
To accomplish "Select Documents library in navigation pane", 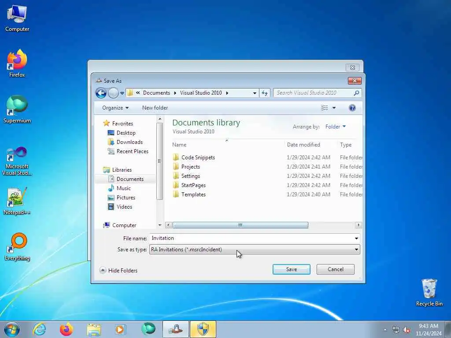I will (130, 179).
